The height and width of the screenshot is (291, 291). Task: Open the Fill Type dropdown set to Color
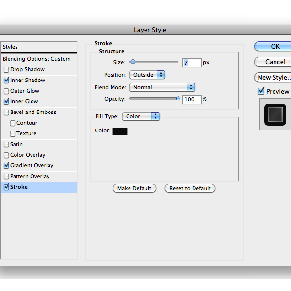click(141, 116)
